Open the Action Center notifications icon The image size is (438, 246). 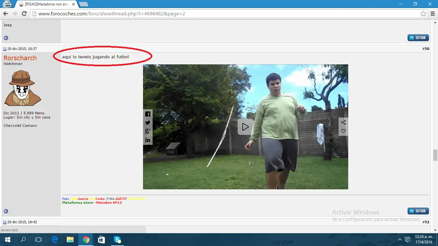pos(408,240)
